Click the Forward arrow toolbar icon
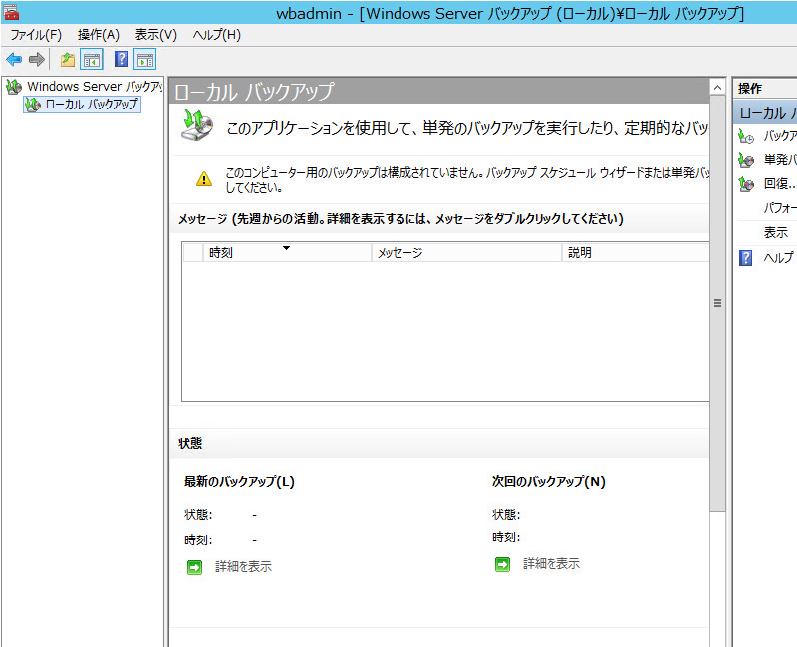Image resolution: width=797 pixels, height=647 pixels. tap(37, 60)
